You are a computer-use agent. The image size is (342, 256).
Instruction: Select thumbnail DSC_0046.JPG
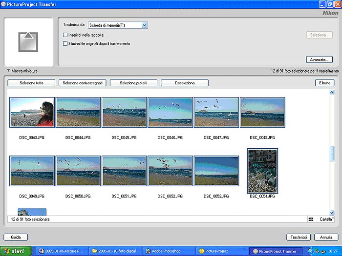point(171,112)
